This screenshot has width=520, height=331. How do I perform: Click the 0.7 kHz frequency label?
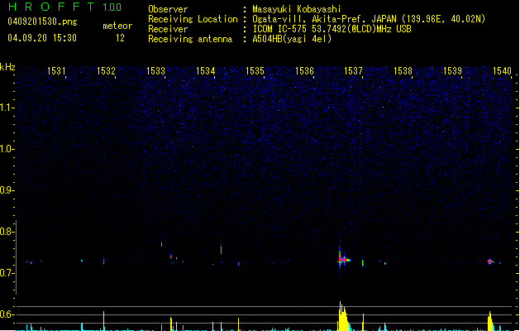point(7,273)
